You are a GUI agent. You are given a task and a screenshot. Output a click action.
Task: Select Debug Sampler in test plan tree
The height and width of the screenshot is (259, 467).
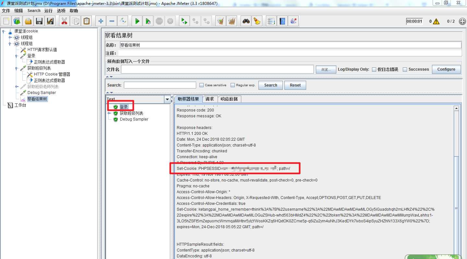(42, 93)
